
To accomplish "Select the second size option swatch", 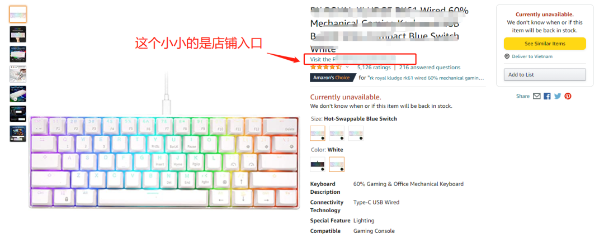I will coord(337,133).
